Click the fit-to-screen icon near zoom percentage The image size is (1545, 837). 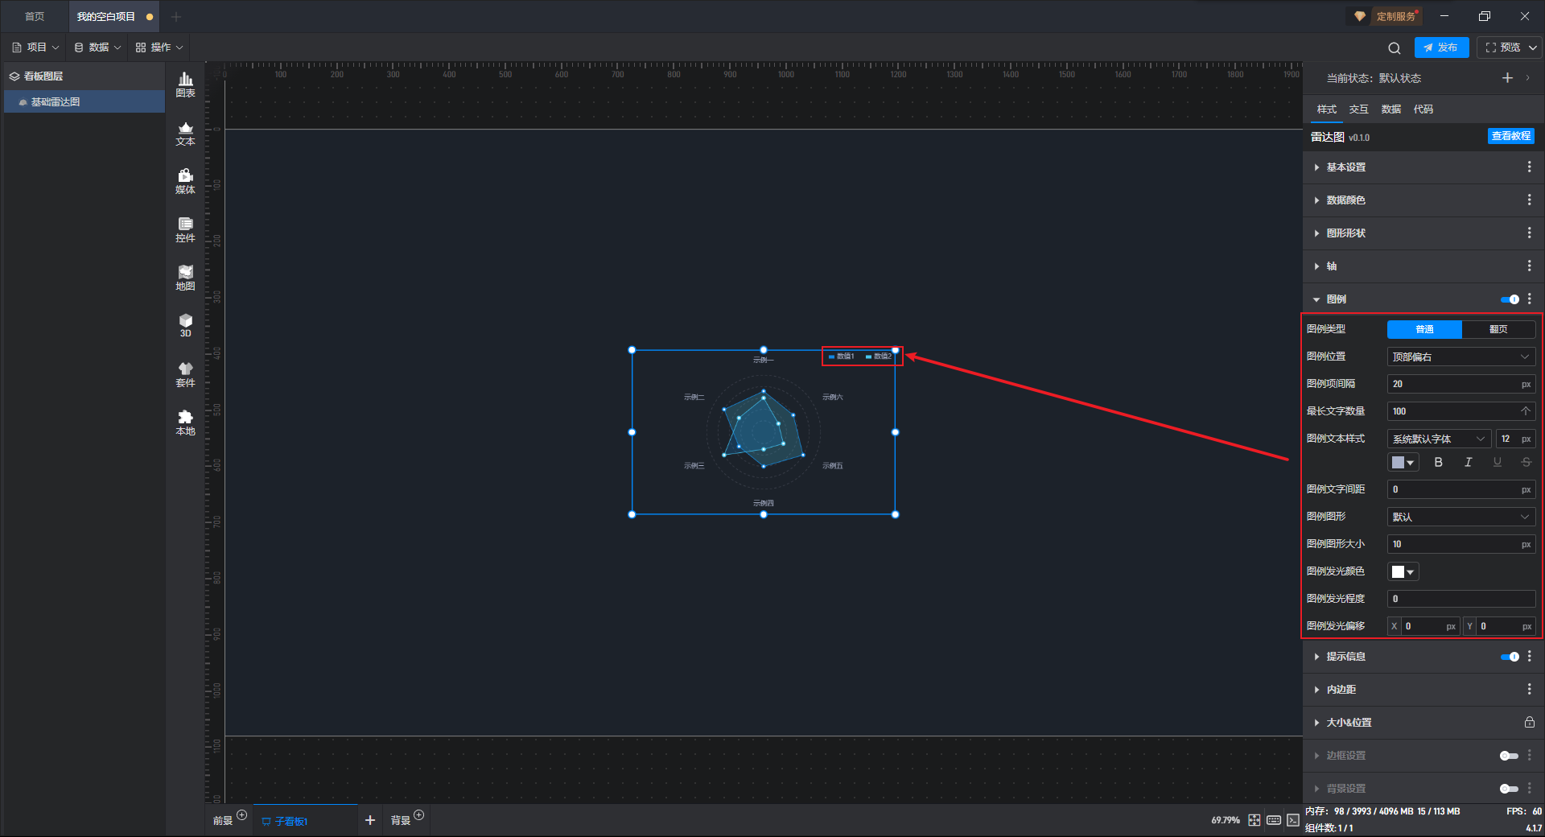(x=1255, y=820)
